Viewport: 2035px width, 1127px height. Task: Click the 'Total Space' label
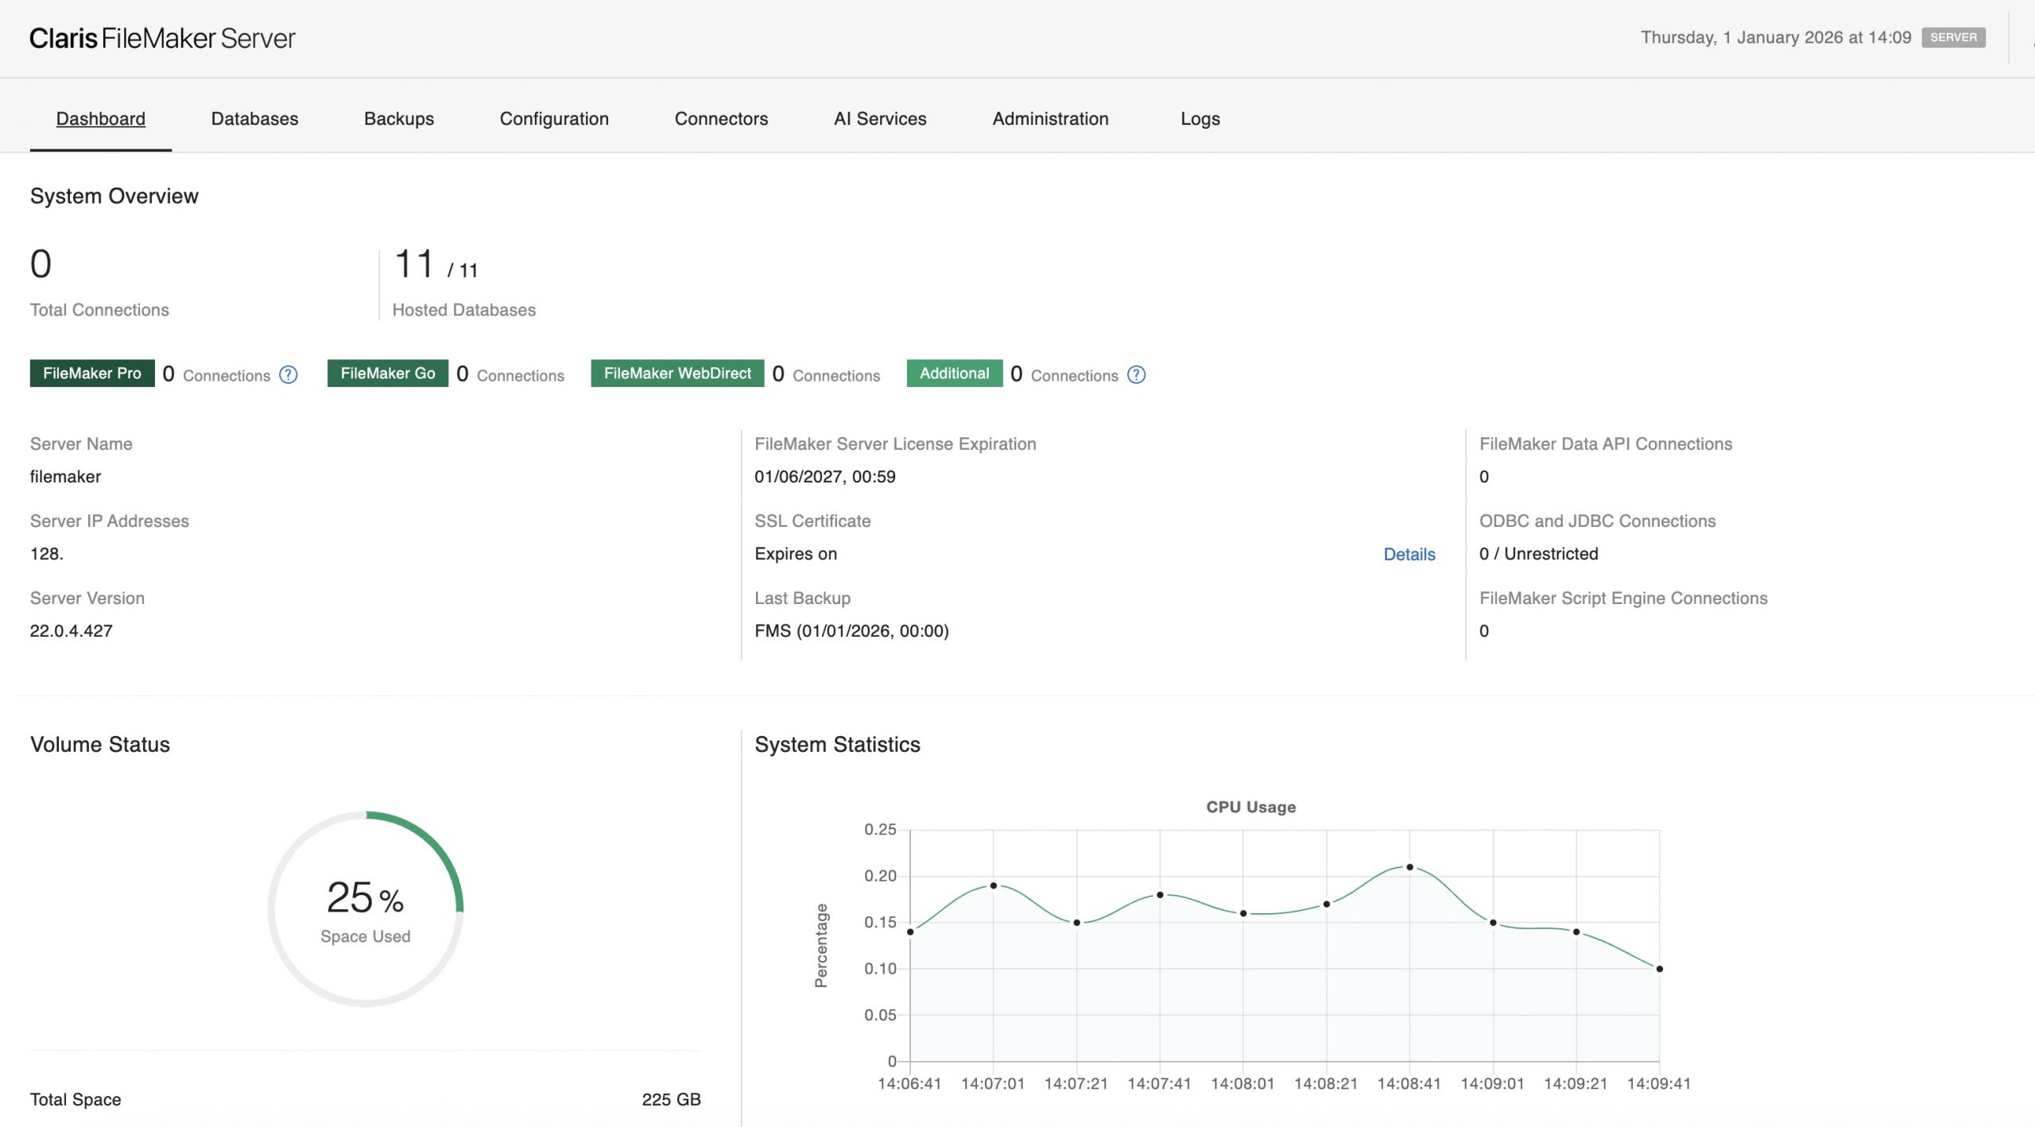coord(76,1099)
